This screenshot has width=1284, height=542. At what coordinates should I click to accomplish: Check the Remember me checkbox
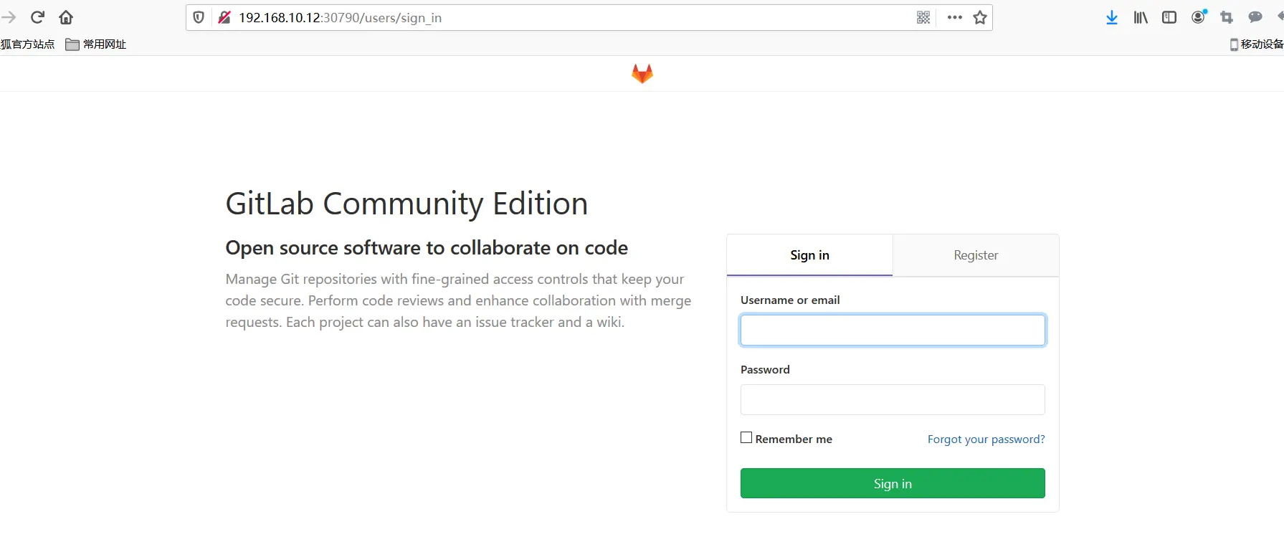[x=746, y=437]
